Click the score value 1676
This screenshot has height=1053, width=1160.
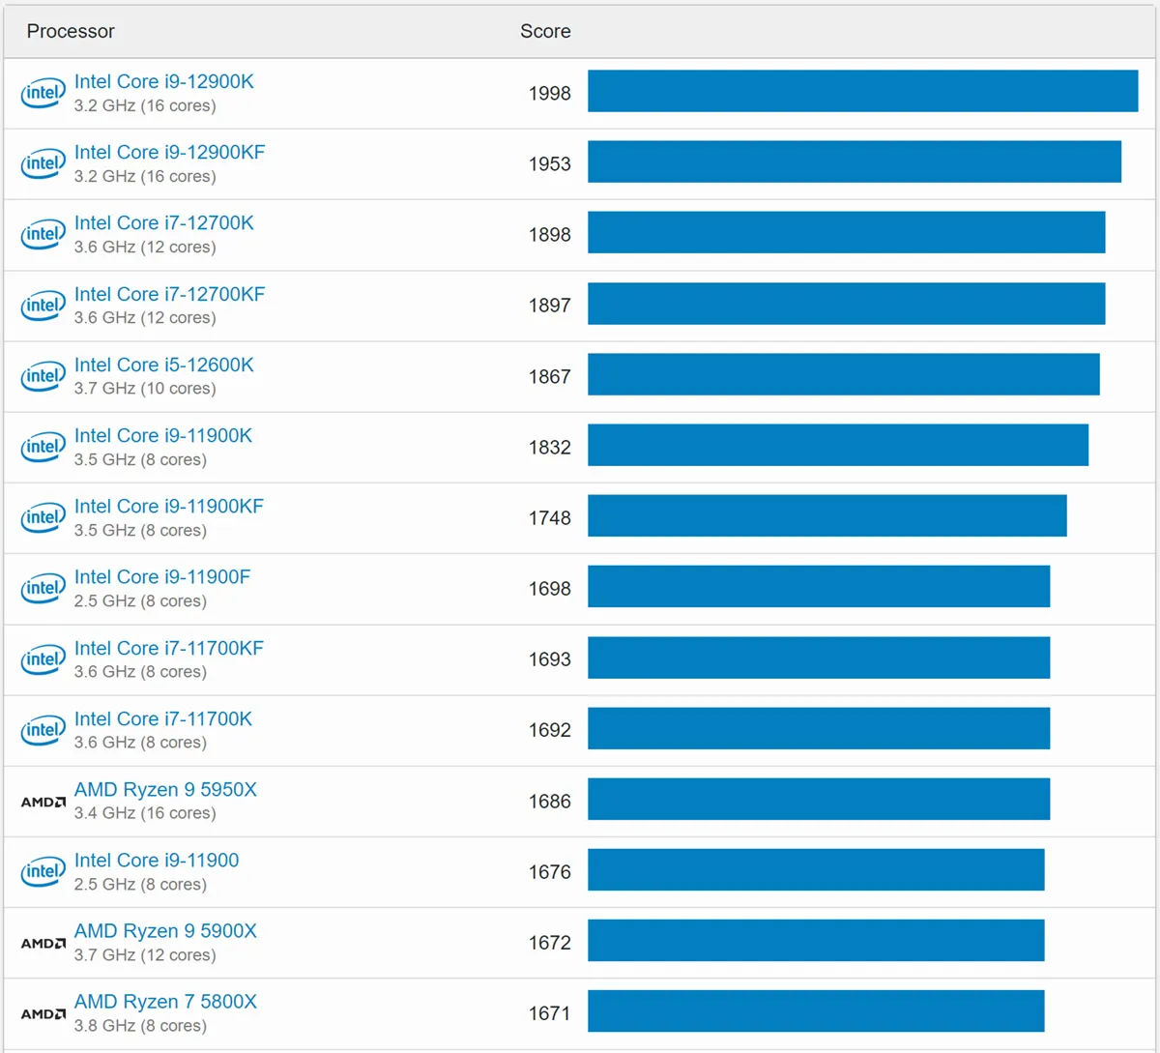click(550, 872)
